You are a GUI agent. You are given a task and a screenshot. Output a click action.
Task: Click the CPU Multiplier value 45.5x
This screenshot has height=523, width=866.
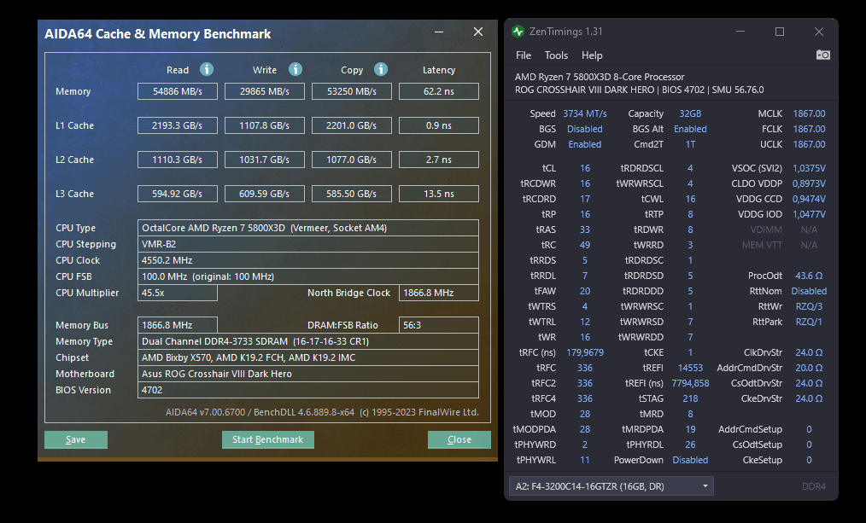[x=178, y=293]
